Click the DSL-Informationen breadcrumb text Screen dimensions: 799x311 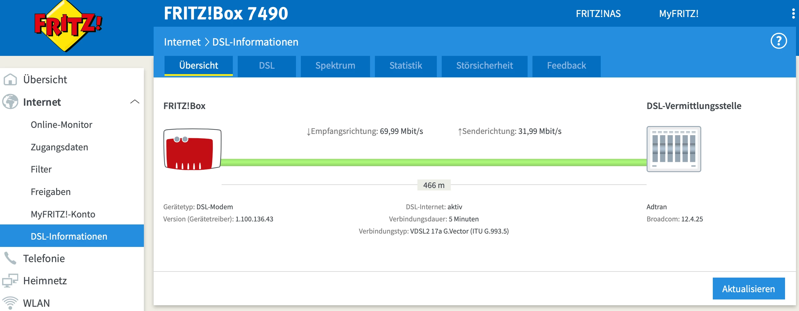255,42
